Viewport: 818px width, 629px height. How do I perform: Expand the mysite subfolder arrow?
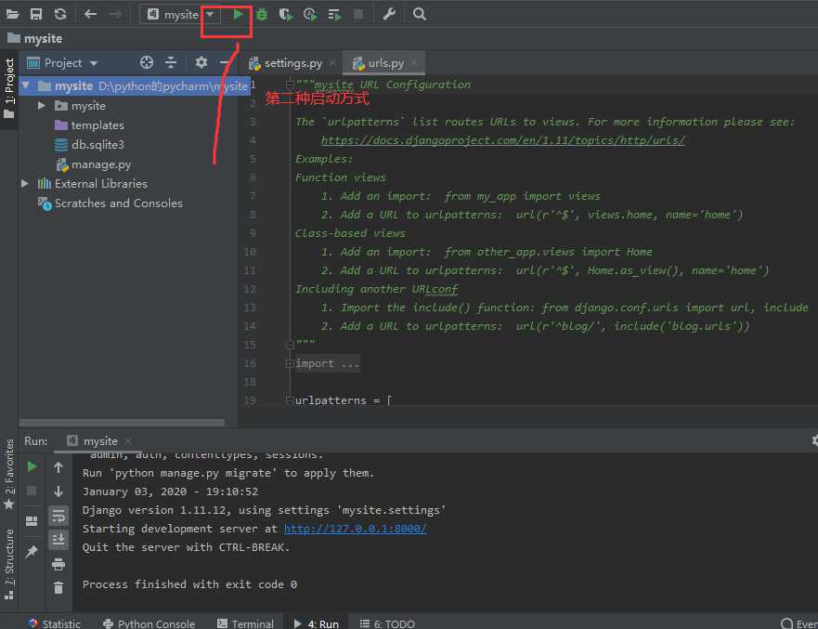42,105
